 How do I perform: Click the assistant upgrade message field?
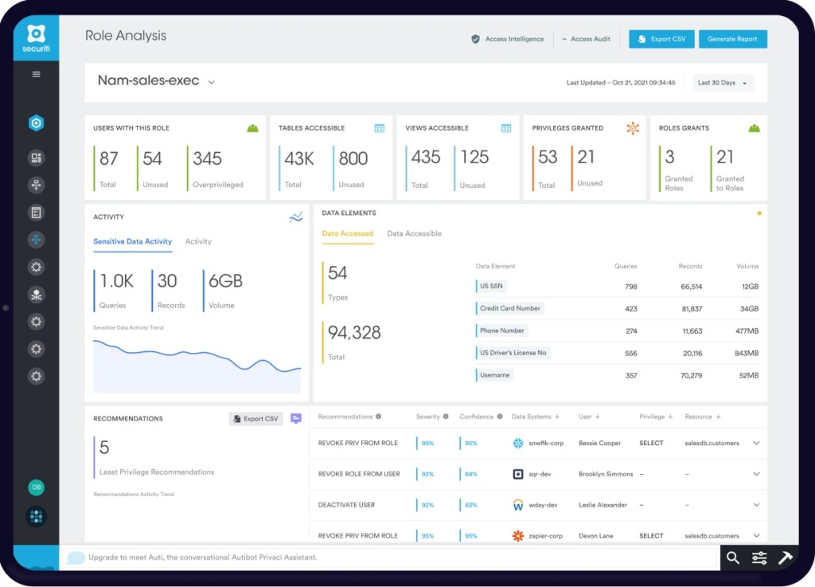[390, 558]
